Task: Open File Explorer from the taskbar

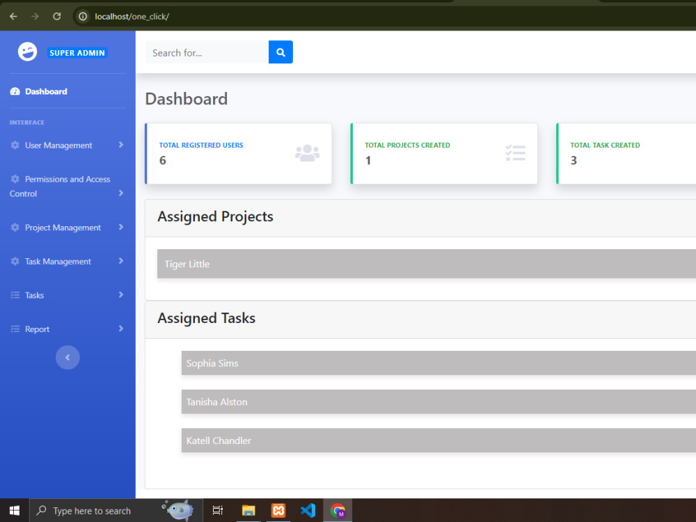Action: point(248,510)
